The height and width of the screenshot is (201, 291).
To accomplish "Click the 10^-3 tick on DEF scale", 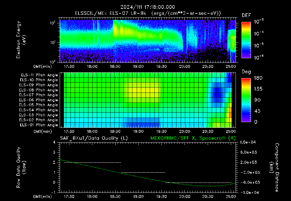I will click(x=259, y=22).
